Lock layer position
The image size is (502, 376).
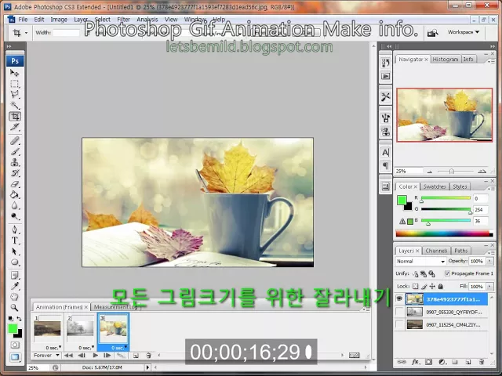(432, 286)
